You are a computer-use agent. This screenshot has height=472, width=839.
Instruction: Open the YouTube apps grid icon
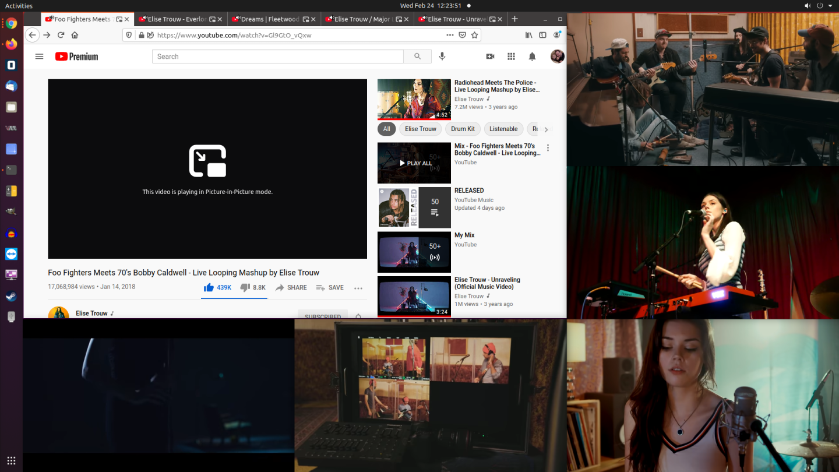point(512,56)
